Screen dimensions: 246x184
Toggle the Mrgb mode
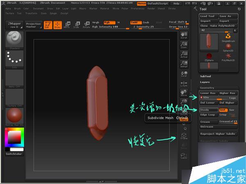96,22
